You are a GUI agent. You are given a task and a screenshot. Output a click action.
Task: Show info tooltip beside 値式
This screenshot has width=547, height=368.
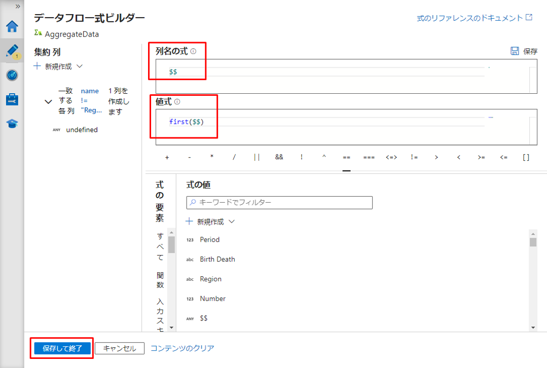point(177,102)
